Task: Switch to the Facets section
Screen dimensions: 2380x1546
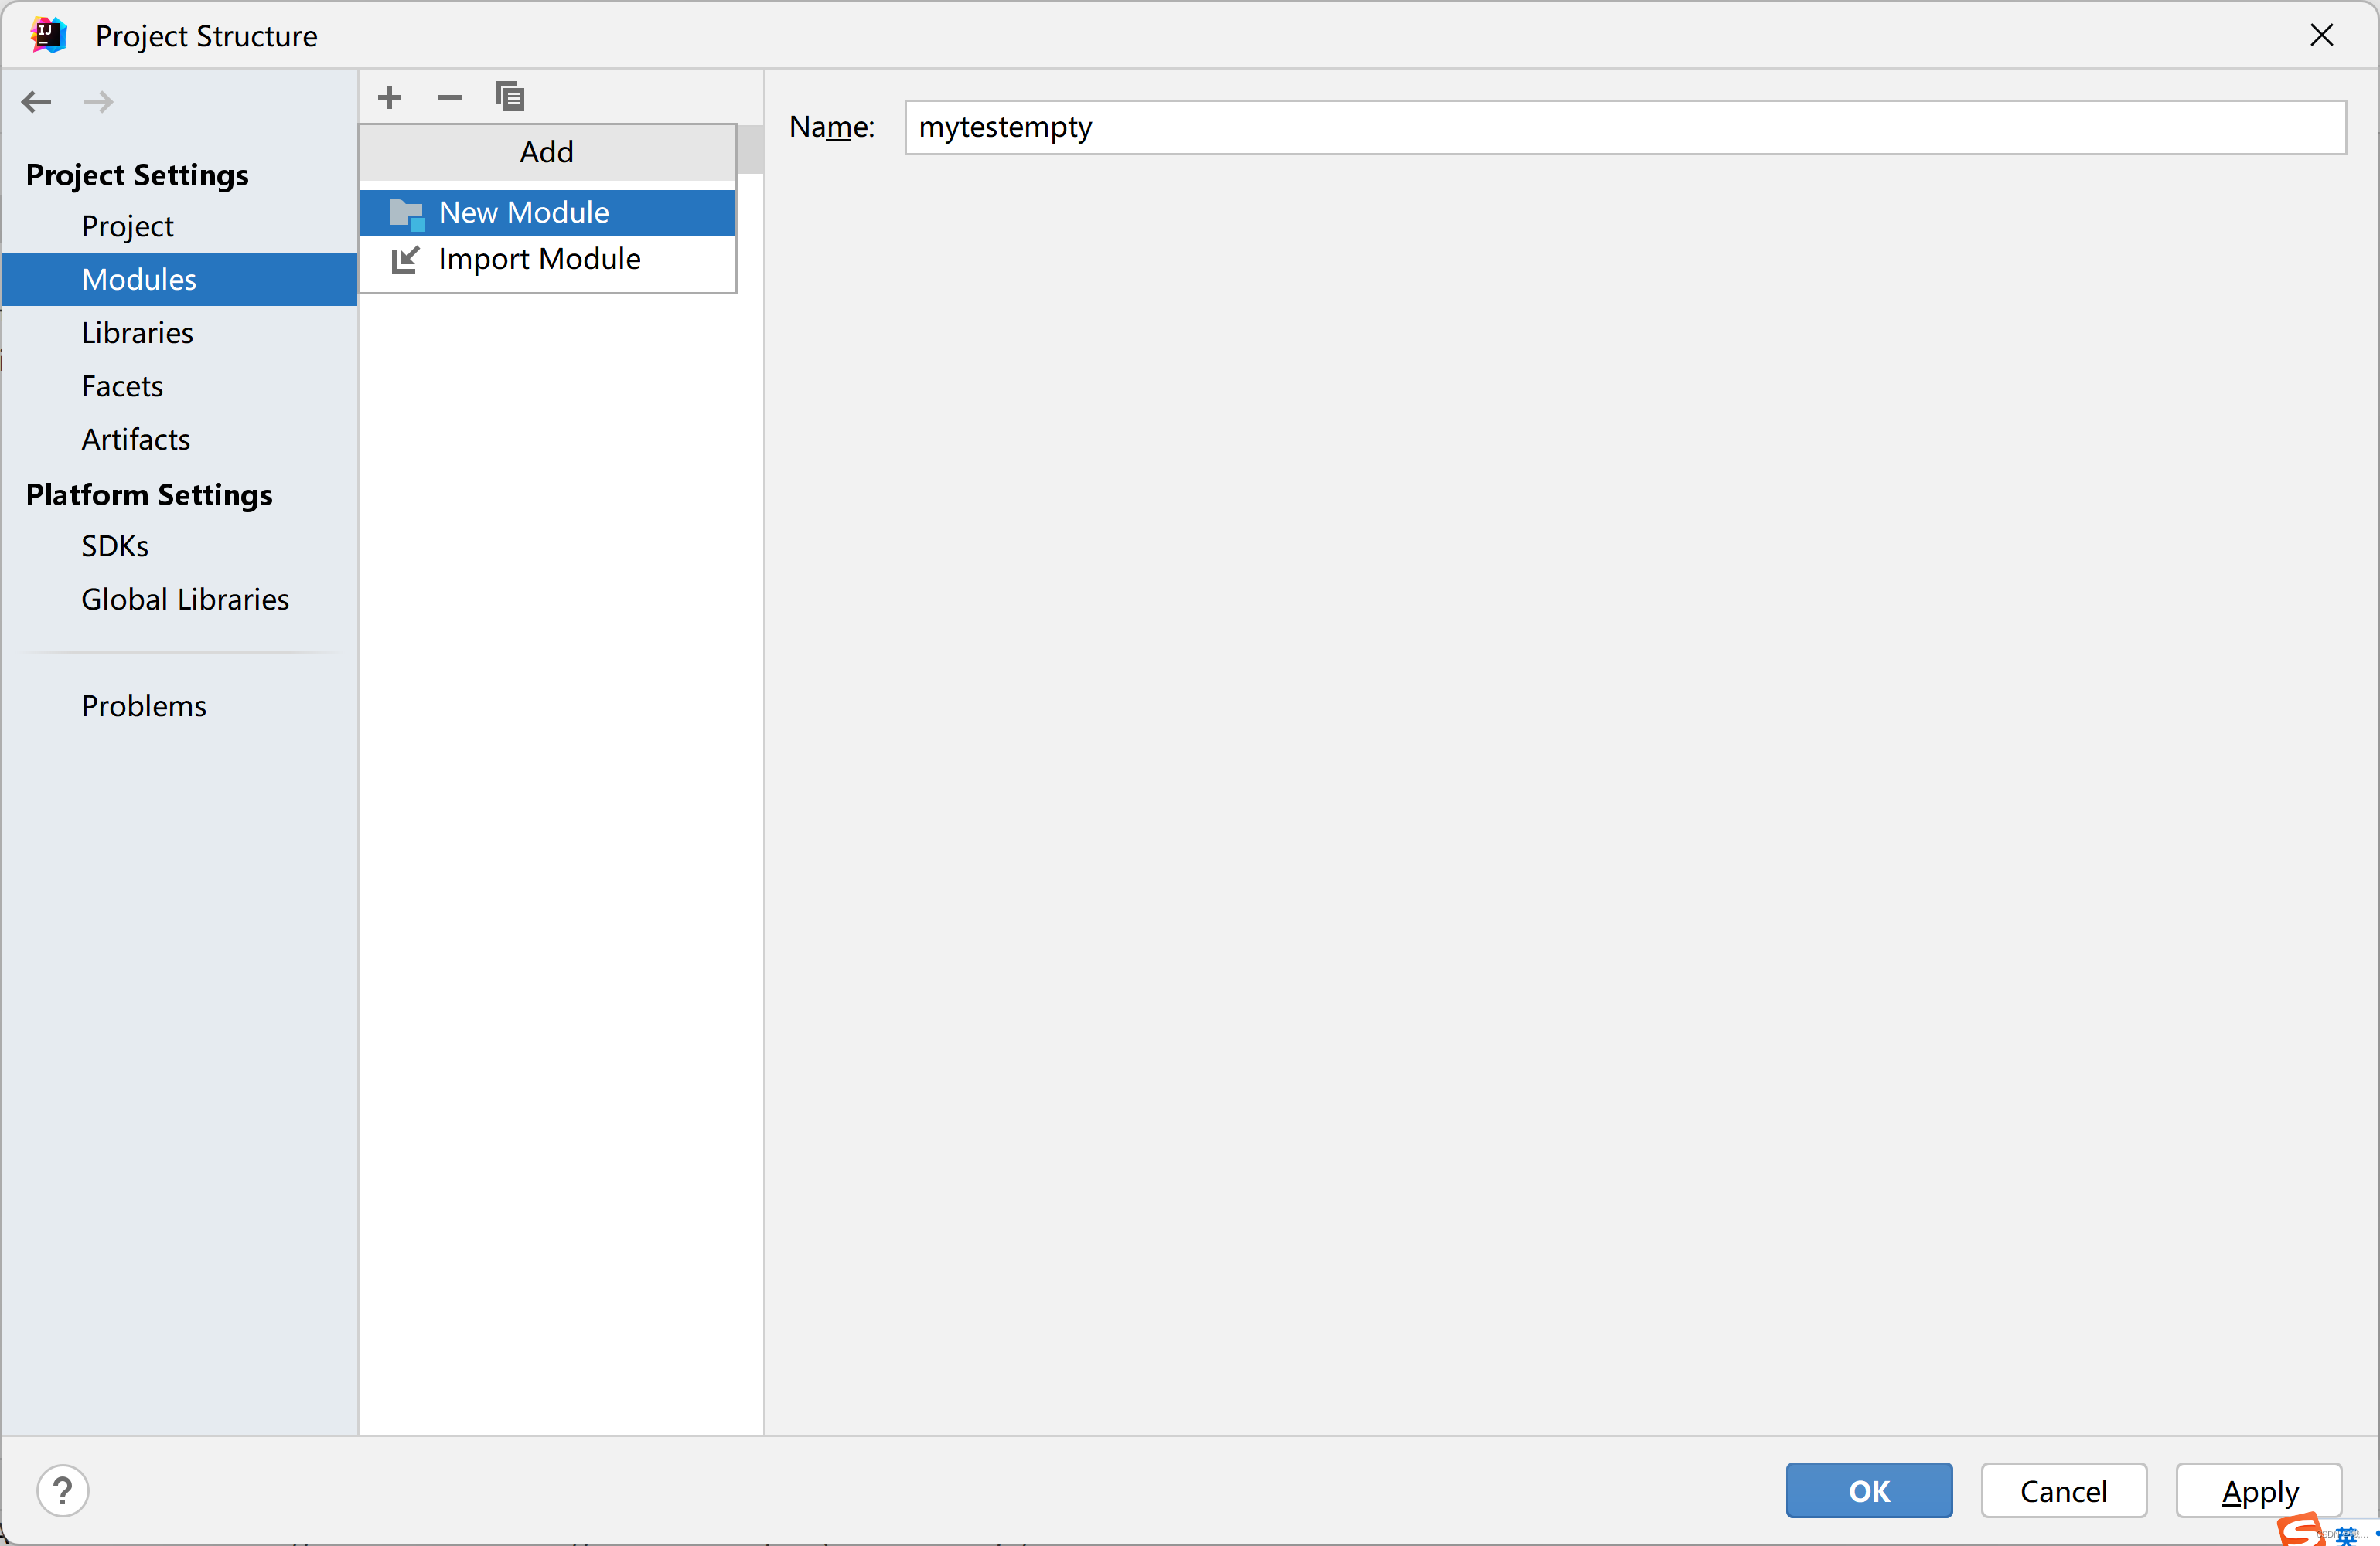Action: [122, 386]
